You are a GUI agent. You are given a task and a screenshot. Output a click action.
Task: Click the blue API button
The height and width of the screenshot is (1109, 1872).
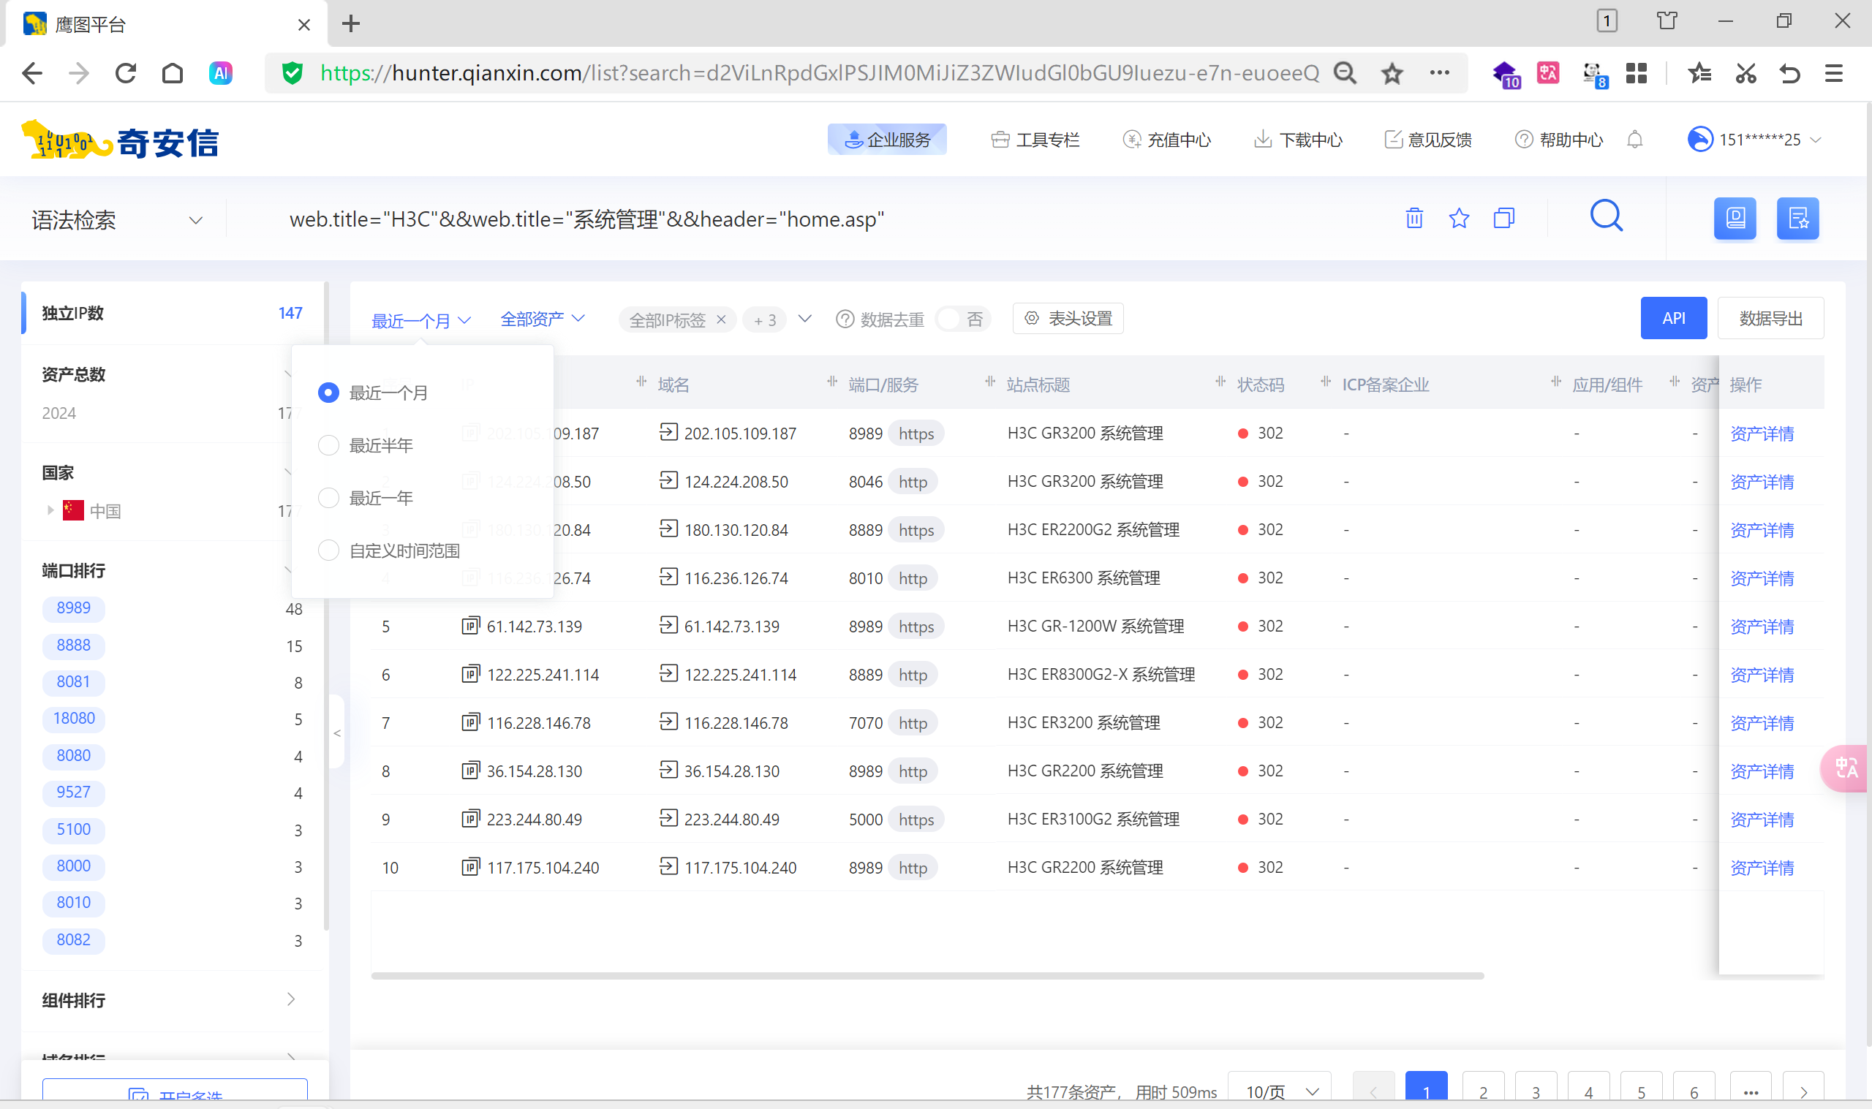pos(1673,318)
